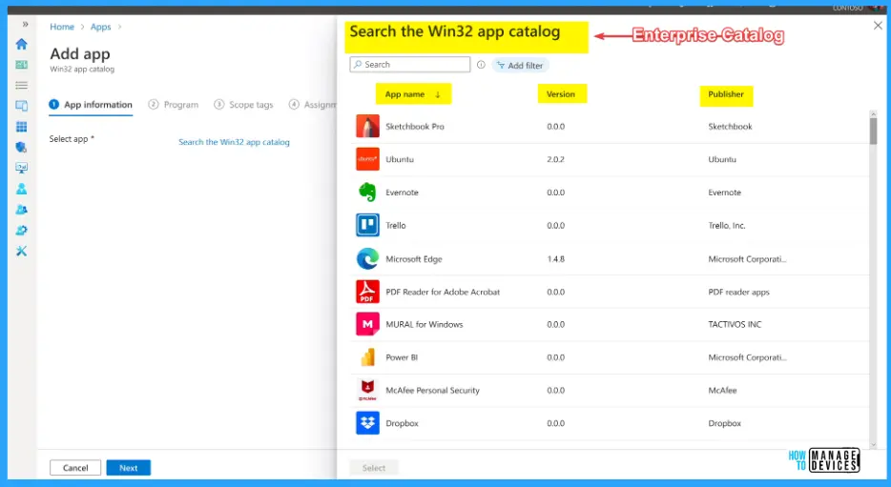Open Troubleshooting tools icon in sidebar

tap(22, 251)
